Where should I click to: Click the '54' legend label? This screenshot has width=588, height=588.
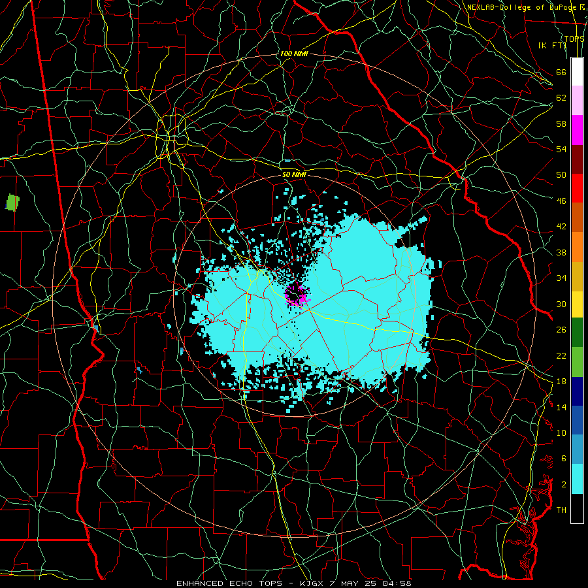tap(561, 149)
